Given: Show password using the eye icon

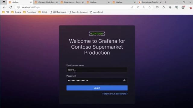Looking at the screenshot, I should [124, 80].
